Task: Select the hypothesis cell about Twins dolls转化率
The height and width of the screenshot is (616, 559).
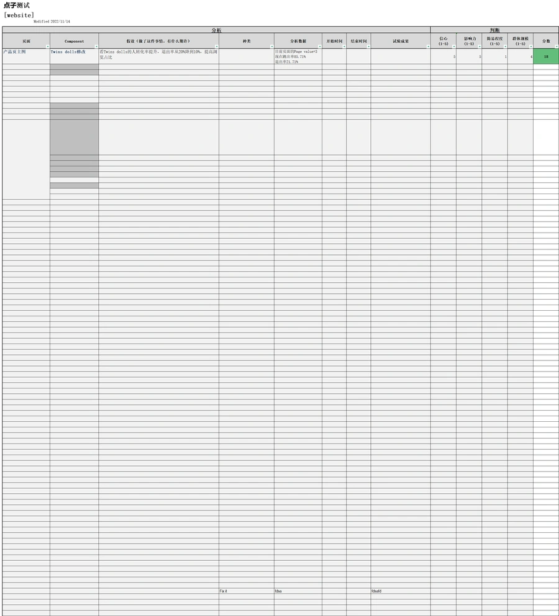Action: coord(159,56)
